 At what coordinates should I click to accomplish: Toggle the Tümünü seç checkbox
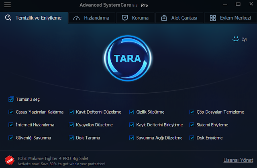[11, 99]
